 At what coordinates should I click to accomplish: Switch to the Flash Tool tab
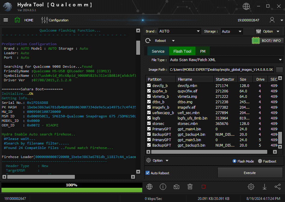point(182,51)
